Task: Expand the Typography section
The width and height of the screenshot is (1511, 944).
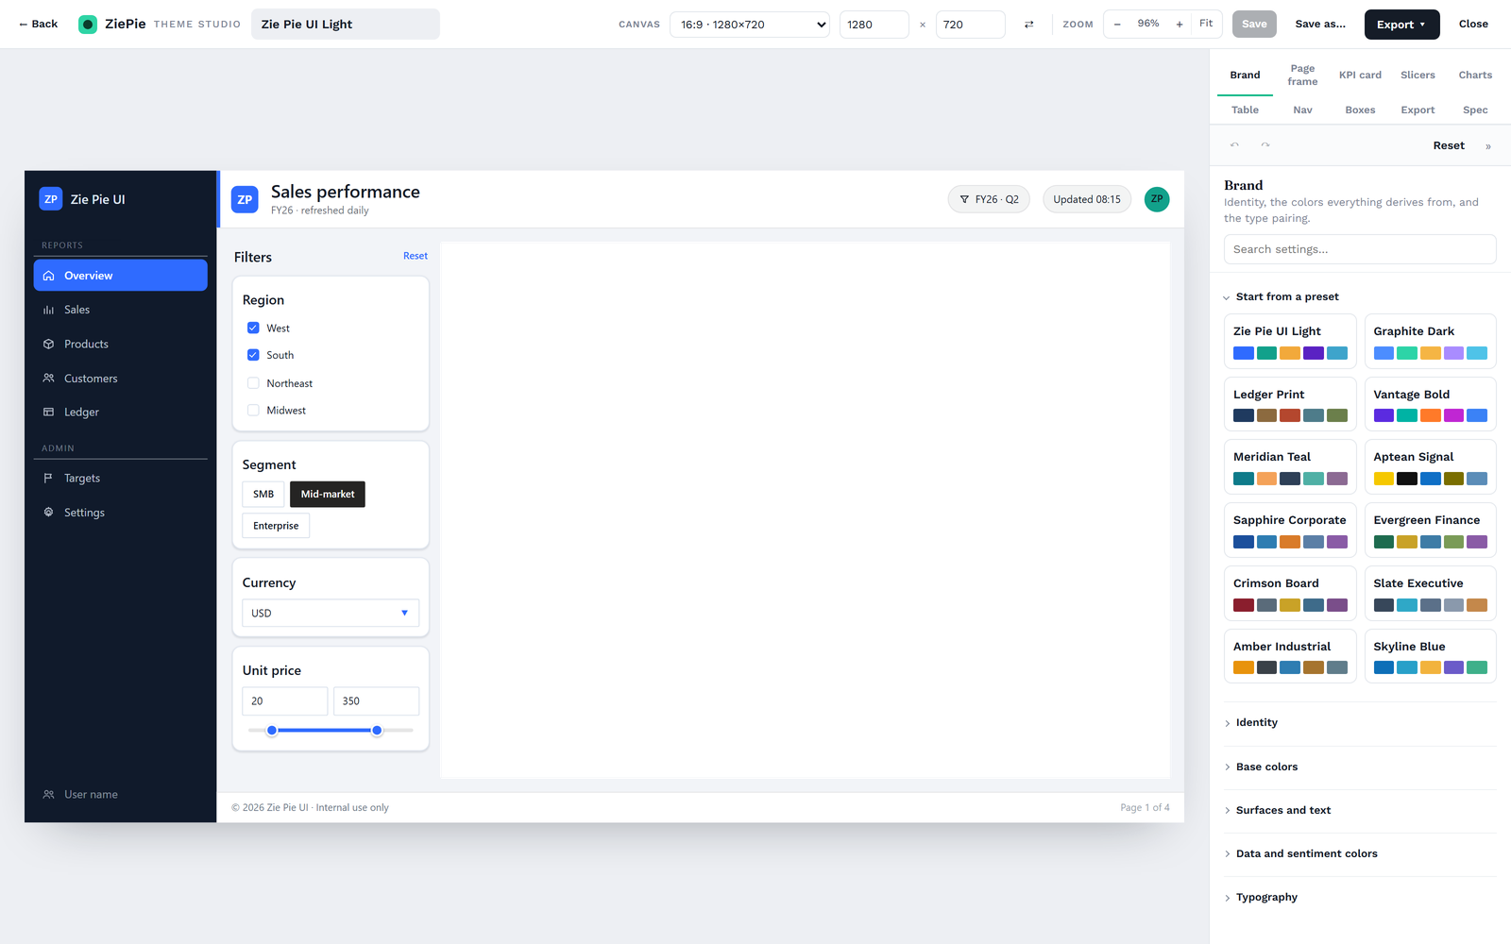Action: (1360, 898)
